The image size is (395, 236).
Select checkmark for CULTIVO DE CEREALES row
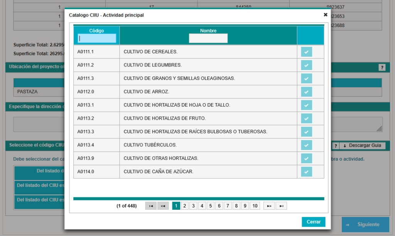[x=306, y=52]
